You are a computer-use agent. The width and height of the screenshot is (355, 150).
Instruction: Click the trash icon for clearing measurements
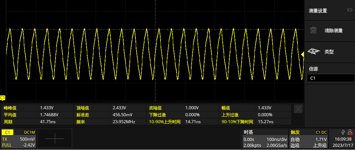tap(313, 30)
